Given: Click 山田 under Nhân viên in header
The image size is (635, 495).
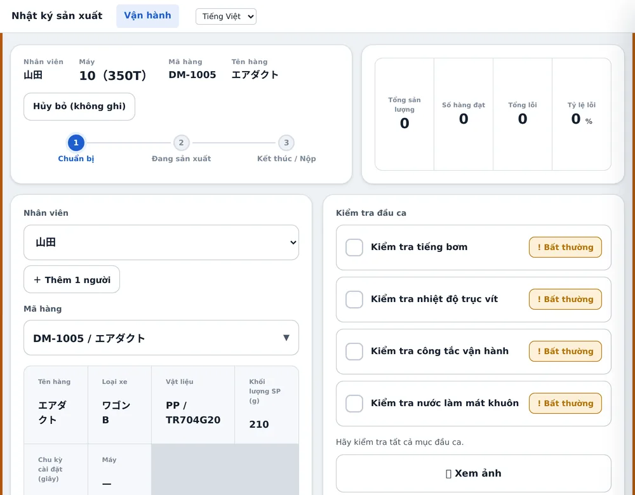Looking at the screenshot, I should 33,75.
